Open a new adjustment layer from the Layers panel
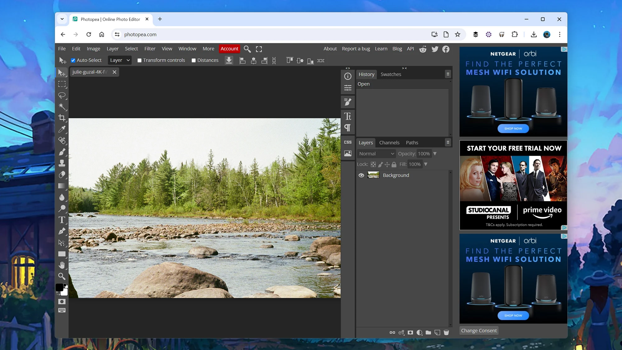 pyautogui.click(x=419, y=332)
